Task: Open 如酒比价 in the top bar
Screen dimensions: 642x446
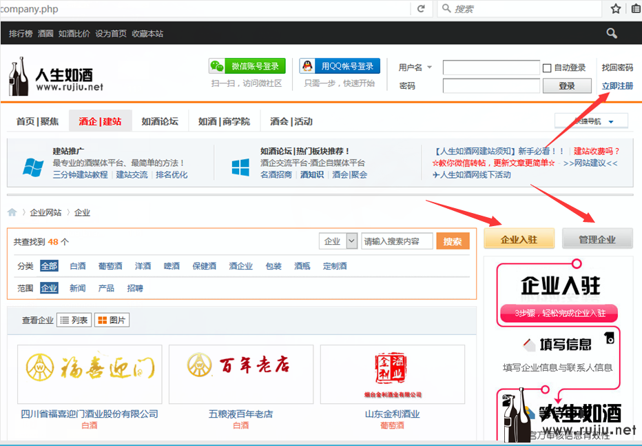Action: click(74, 34)
